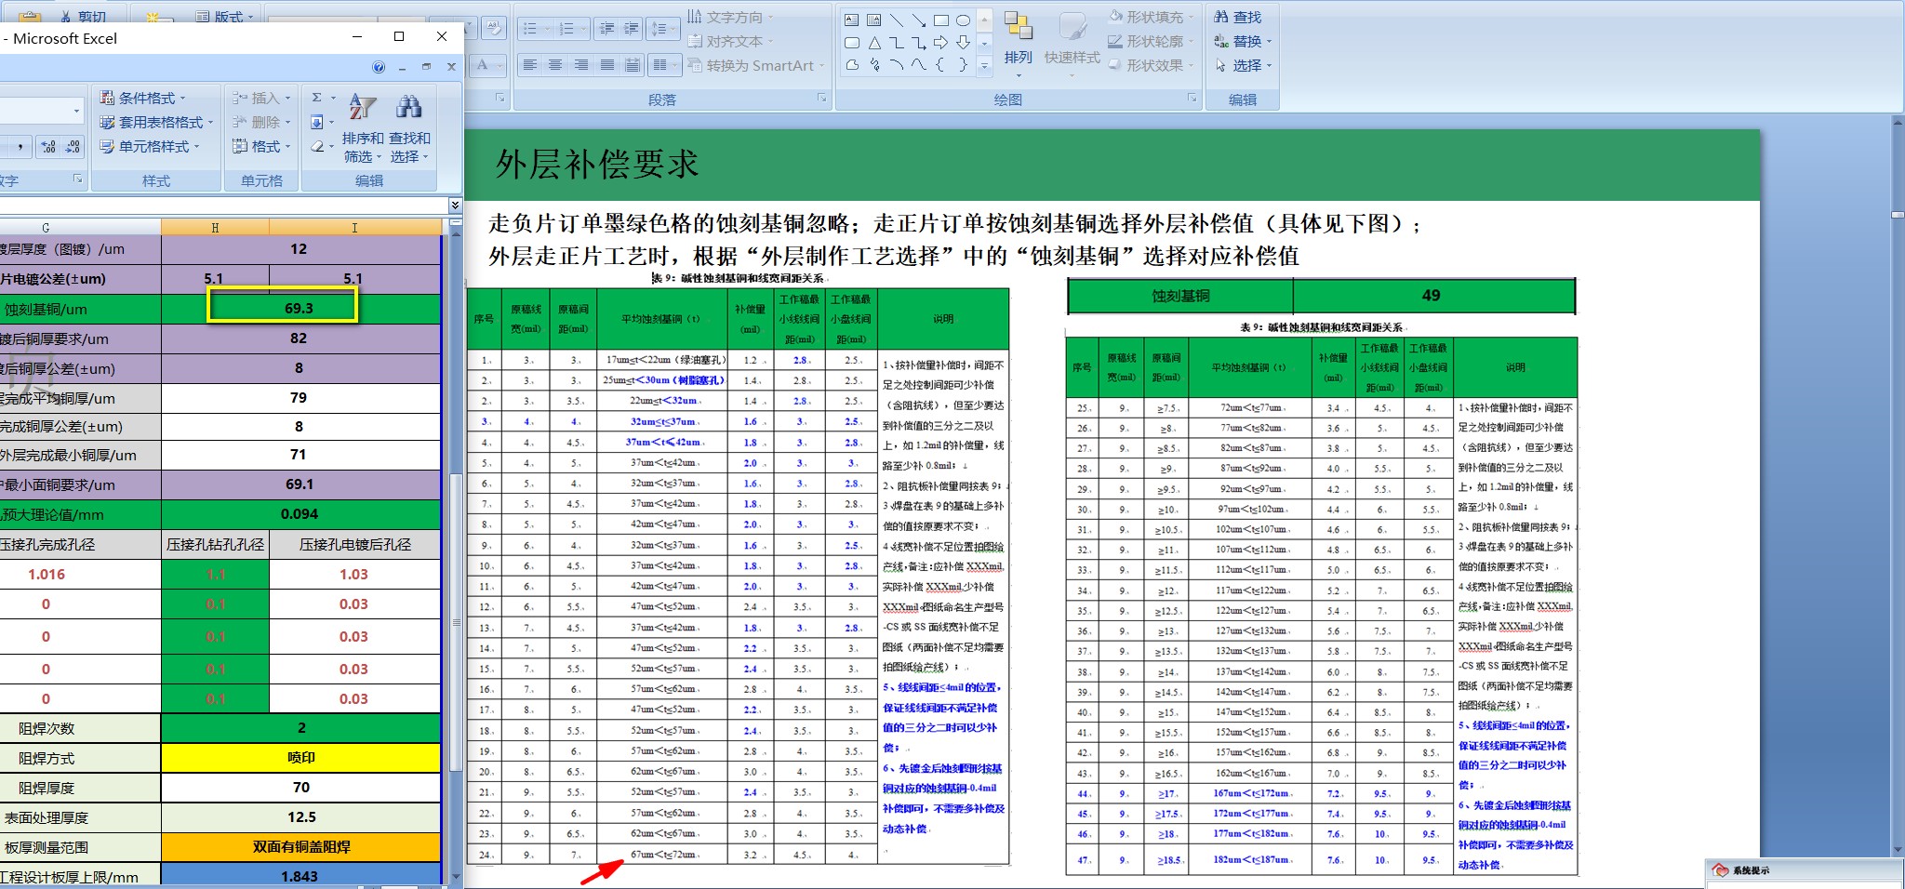Select the arrow line shape
Image resolution: width=1905 pixels, height=889 pixels.
[919, 20]
